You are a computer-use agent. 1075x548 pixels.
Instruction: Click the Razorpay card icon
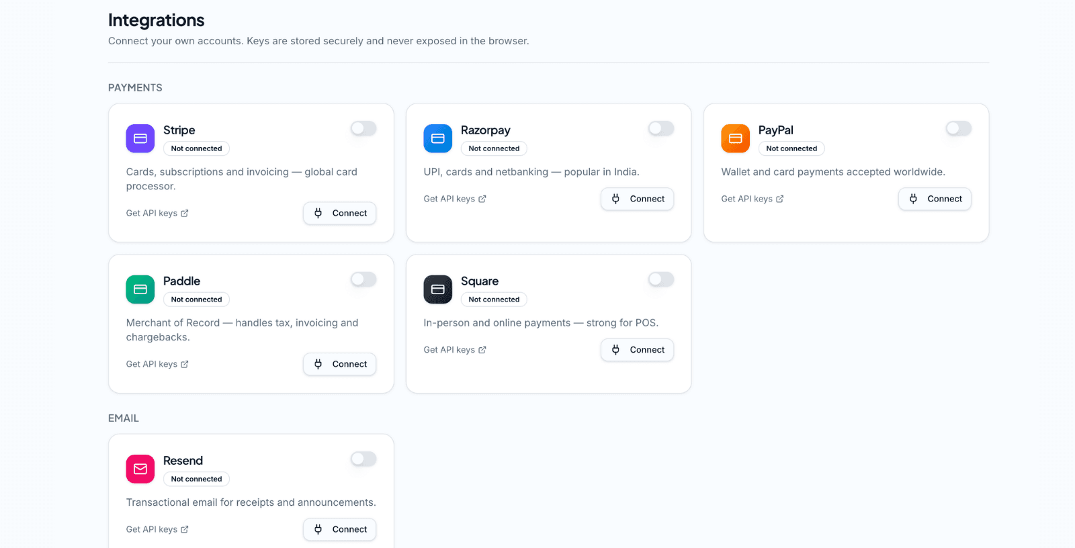coord(437,138)
